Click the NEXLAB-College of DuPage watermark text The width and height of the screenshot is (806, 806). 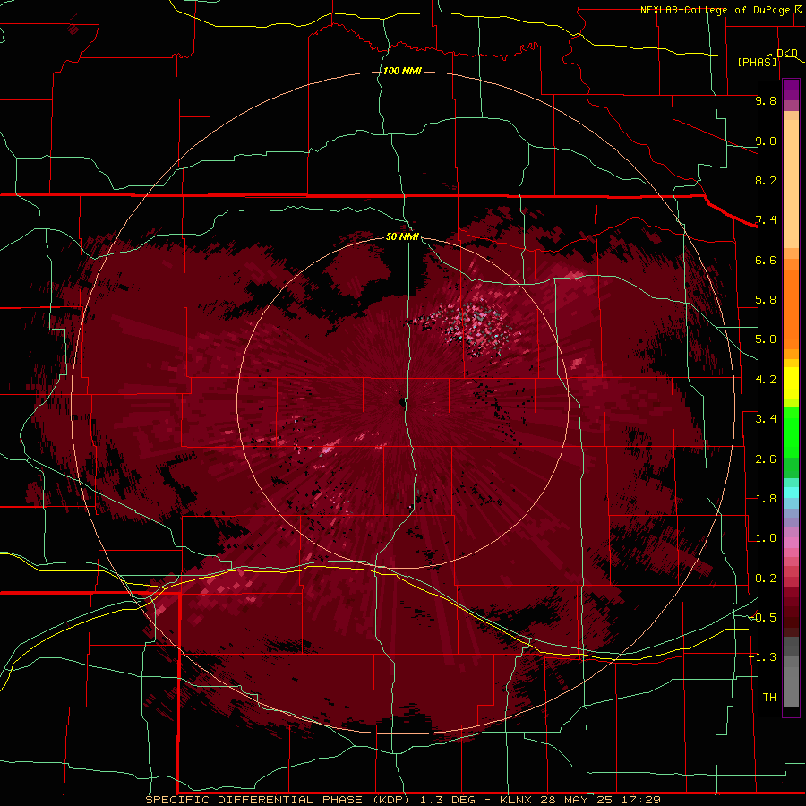click(x=715, y=10)
